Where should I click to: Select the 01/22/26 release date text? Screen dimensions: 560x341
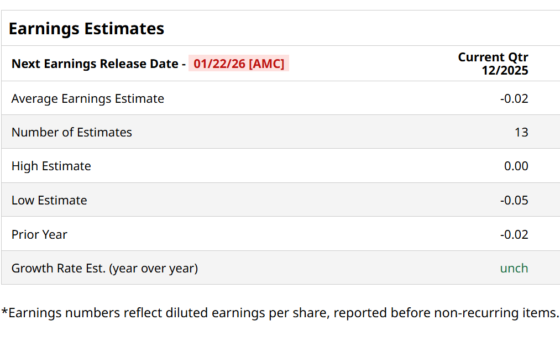point(219,64)
